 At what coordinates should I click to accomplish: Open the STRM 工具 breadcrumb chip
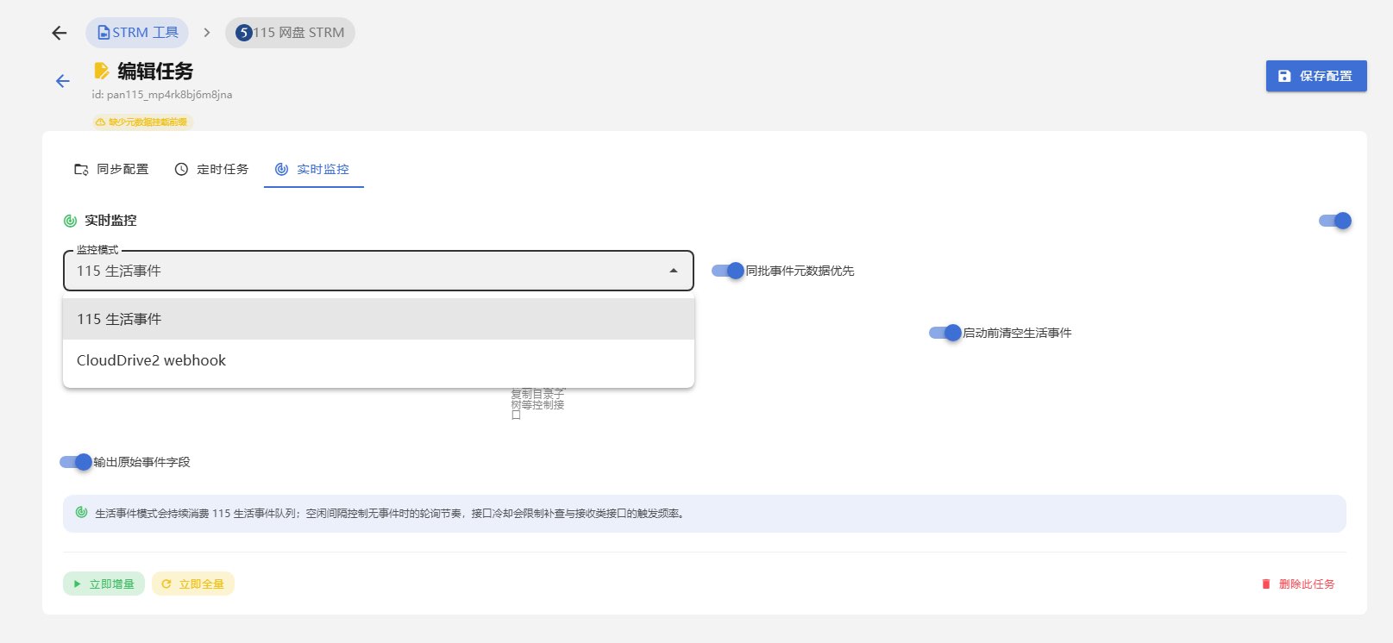[x=137, y=33]
